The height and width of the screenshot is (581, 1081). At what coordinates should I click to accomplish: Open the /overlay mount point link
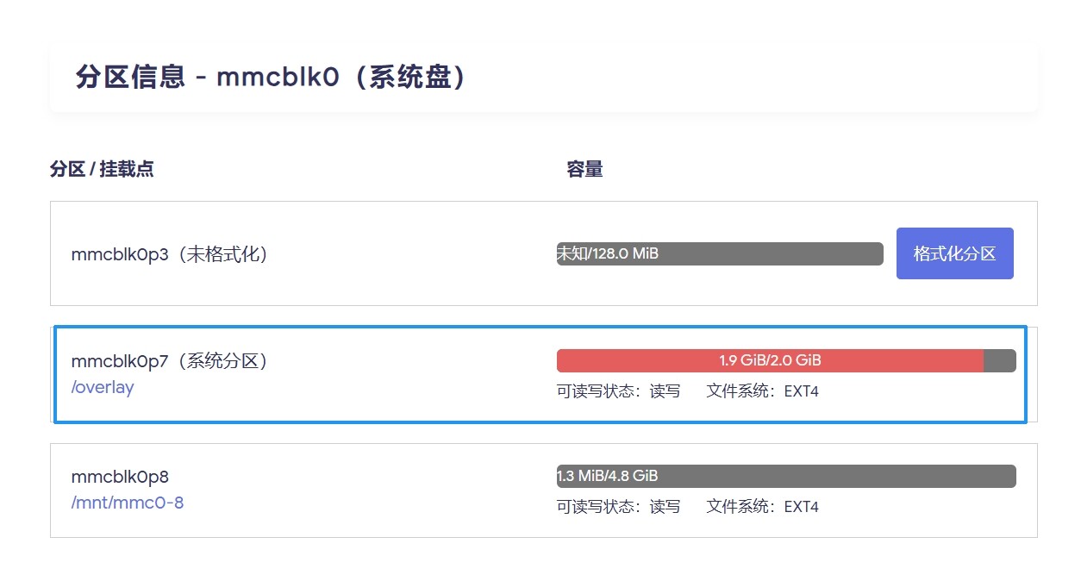(x=103, y=387)
